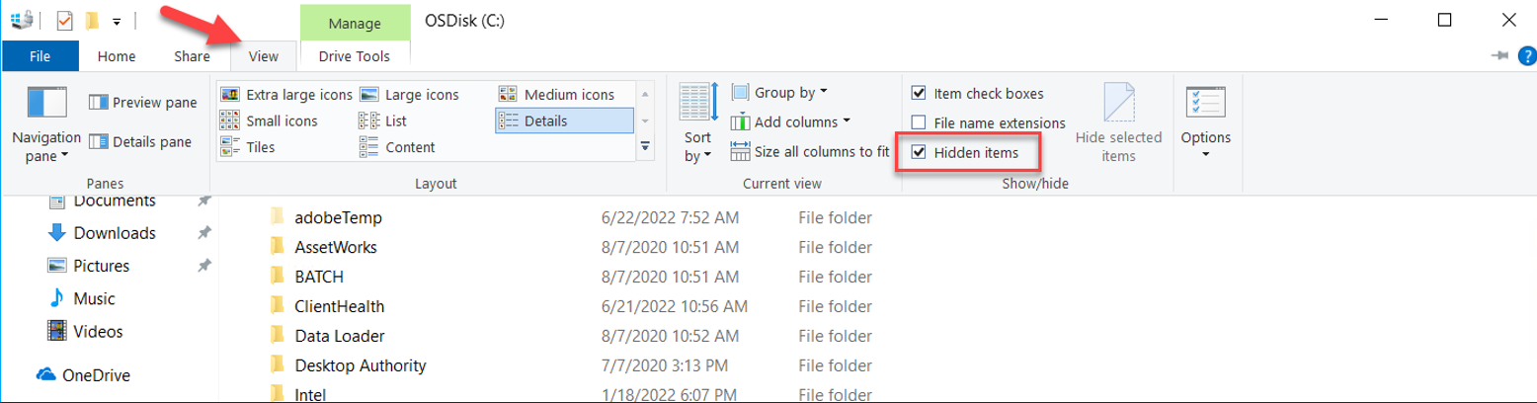The height and width of the screenshot is (403, 1537).
Task: Disable Item check boxes option
Action: tap(919, 93)
